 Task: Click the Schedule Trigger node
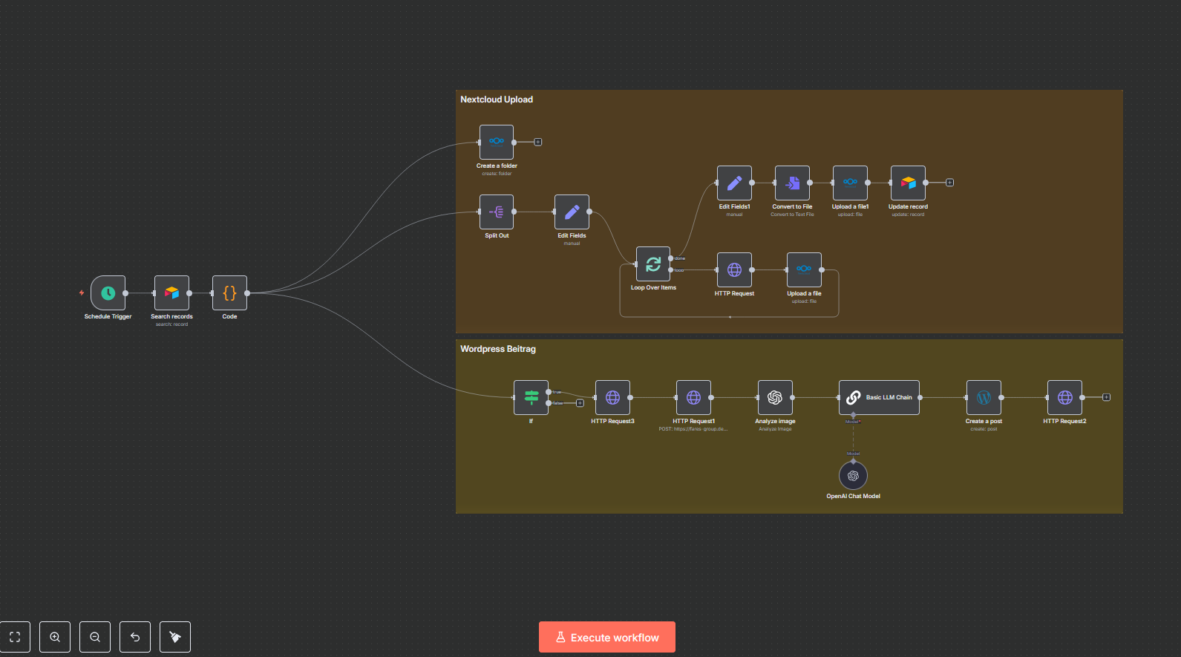(x=108, y=293)
